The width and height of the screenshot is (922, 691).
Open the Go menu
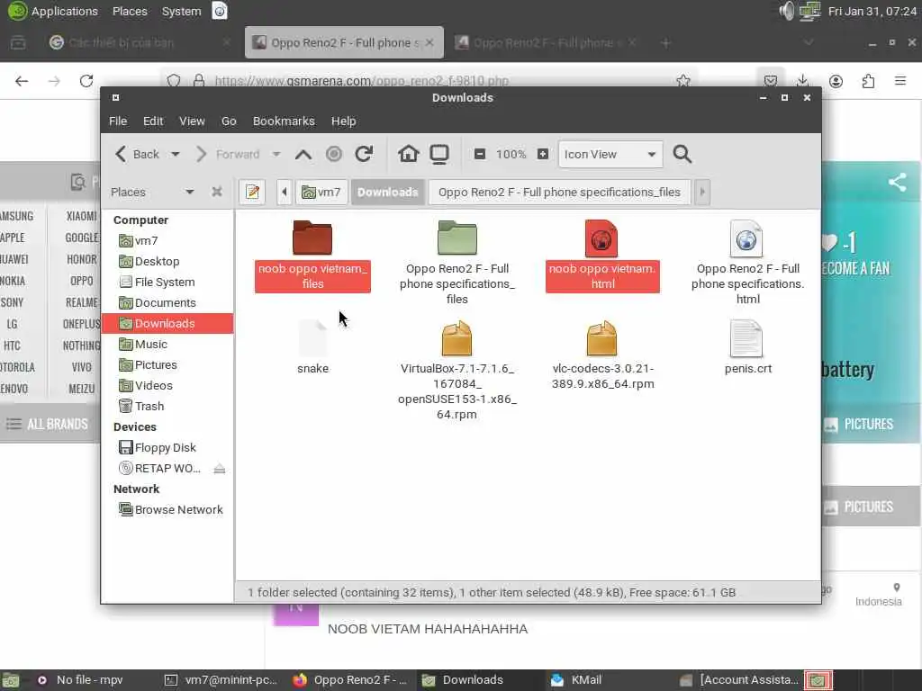229,121
